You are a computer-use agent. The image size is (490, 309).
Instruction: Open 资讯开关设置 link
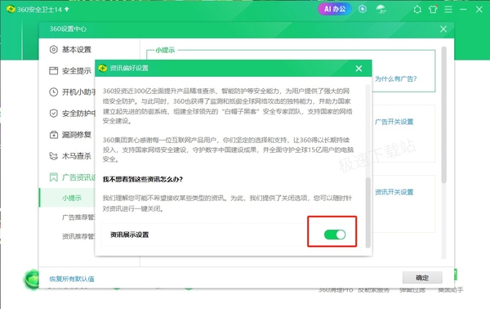coord(394,192)
